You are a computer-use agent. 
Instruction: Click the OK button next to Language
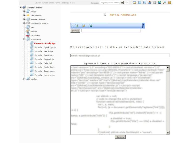pyautogui.click(x=127, y=3)
